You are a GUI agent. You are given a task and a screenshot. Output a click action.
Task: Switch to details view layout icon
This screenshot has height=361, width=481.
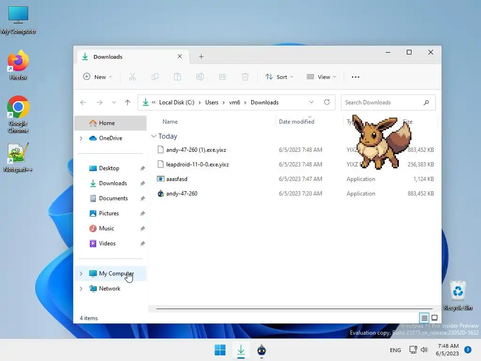(x=424, y=318)
